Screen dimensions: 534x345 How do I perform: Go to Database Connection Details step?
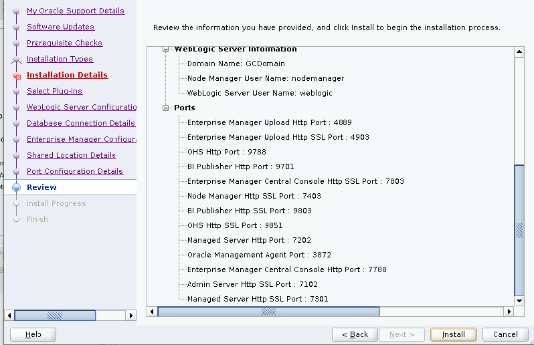click(81, 123)
